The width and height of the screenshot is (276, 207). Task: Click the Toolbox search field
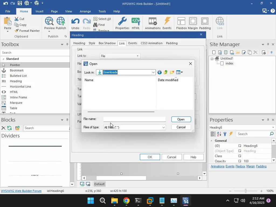pyautogui.click(x=35, y=53)
